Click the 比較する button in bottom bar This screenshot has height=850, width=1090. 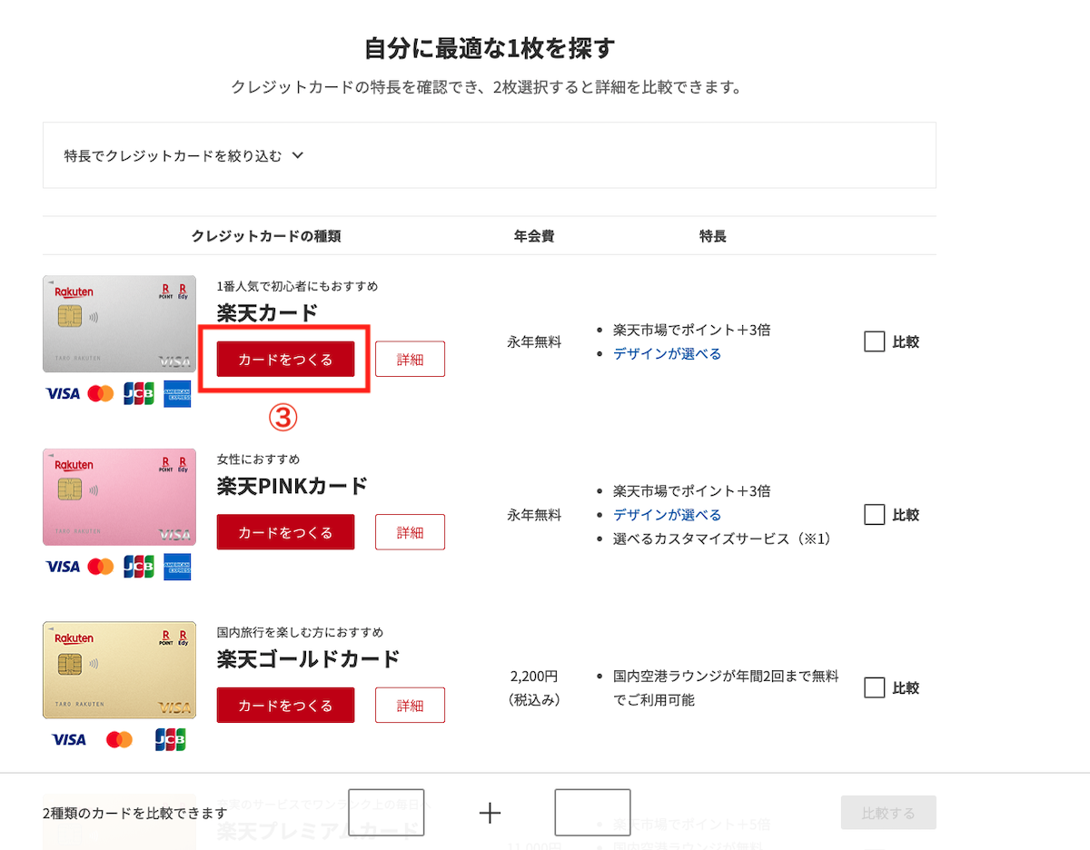coord(887,813)
